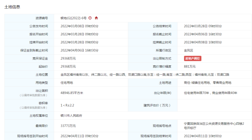Click the 挂牌截止时间 value 2022年04月08日 10时00分
This screenshot has width=252, height=140.
[203, 42]
